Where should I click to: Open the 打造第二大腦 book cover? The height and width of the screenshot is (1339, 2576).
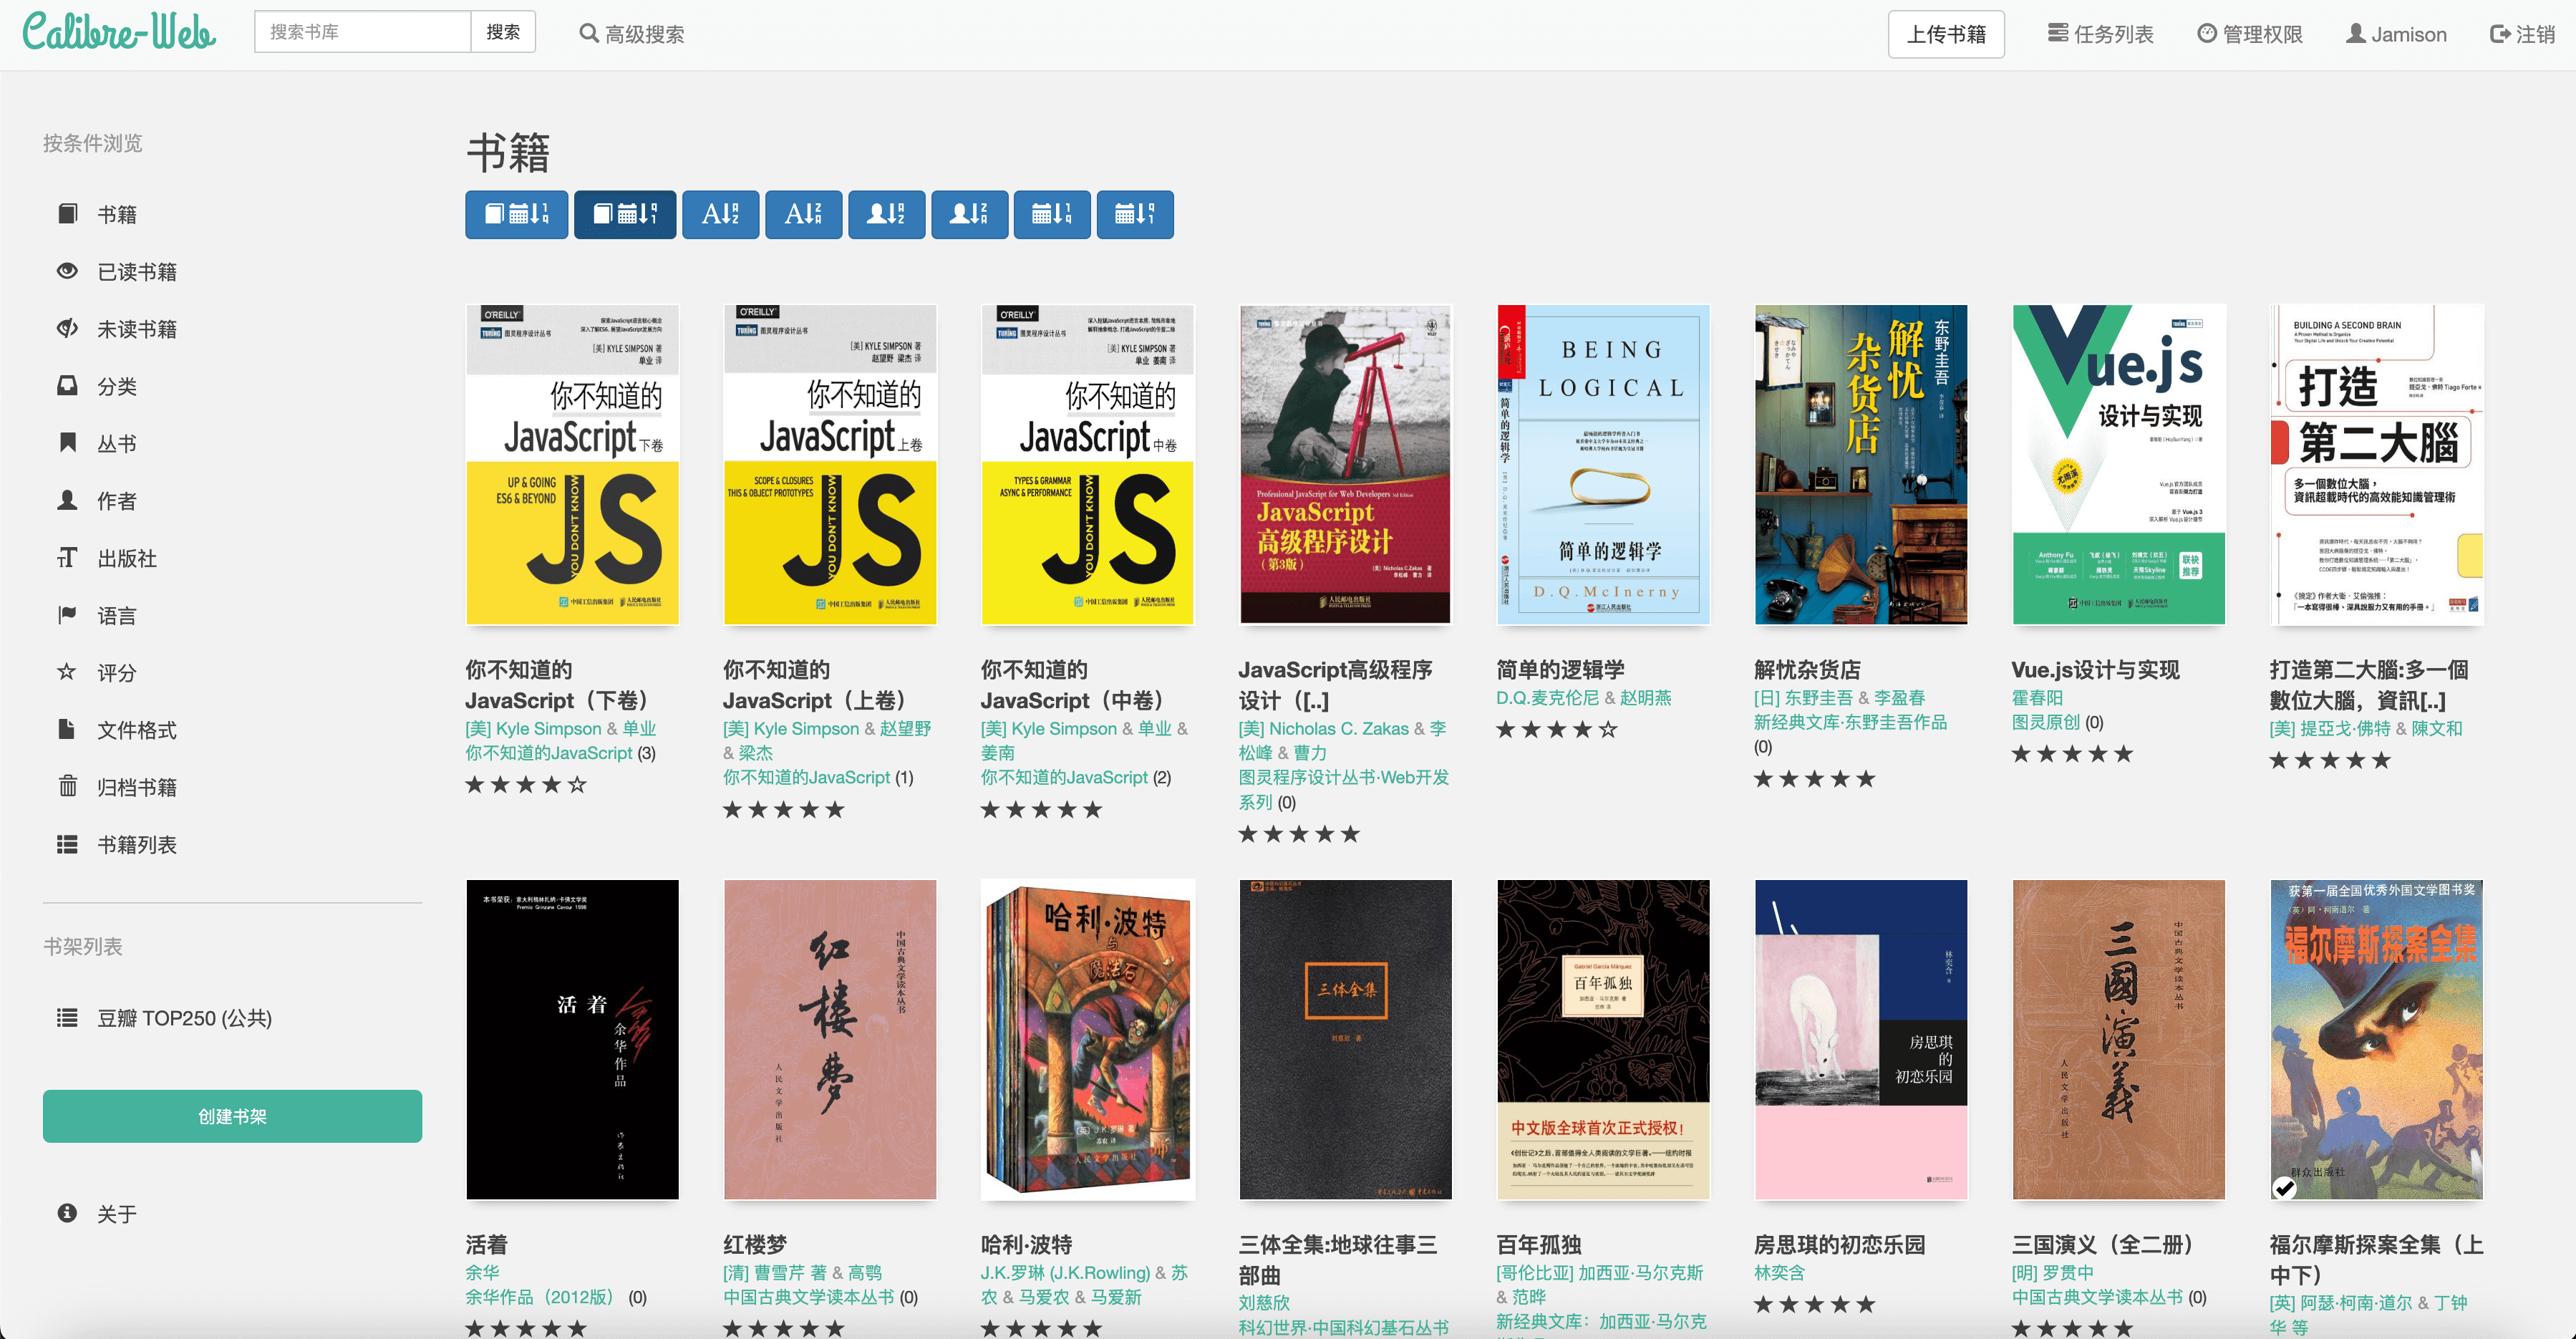(x=2376, y=465)
